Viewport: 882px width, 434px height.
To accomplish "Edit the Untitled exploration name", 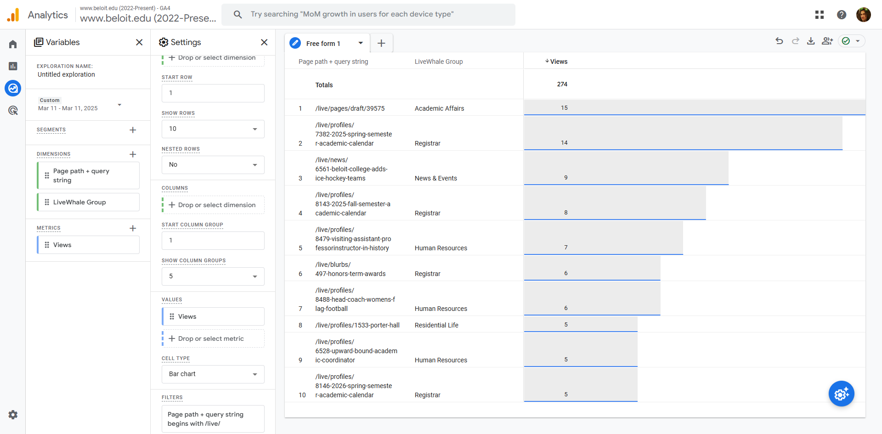I will click(x=66, y=74).
